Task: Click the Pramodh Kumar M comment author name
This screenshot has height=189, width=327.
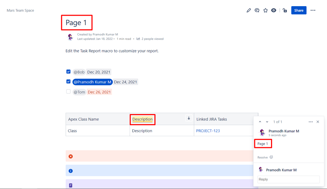Action: (284, 131)
